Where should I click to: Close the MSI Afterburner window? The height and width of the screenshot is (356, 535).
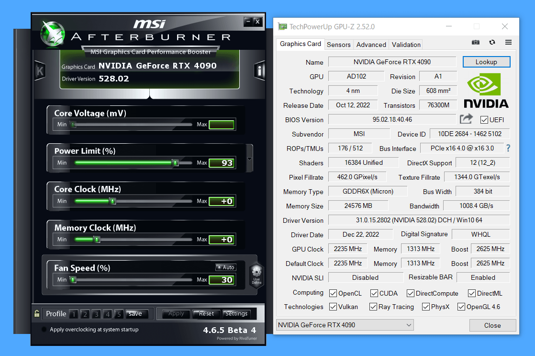click(x=258, y=22)
